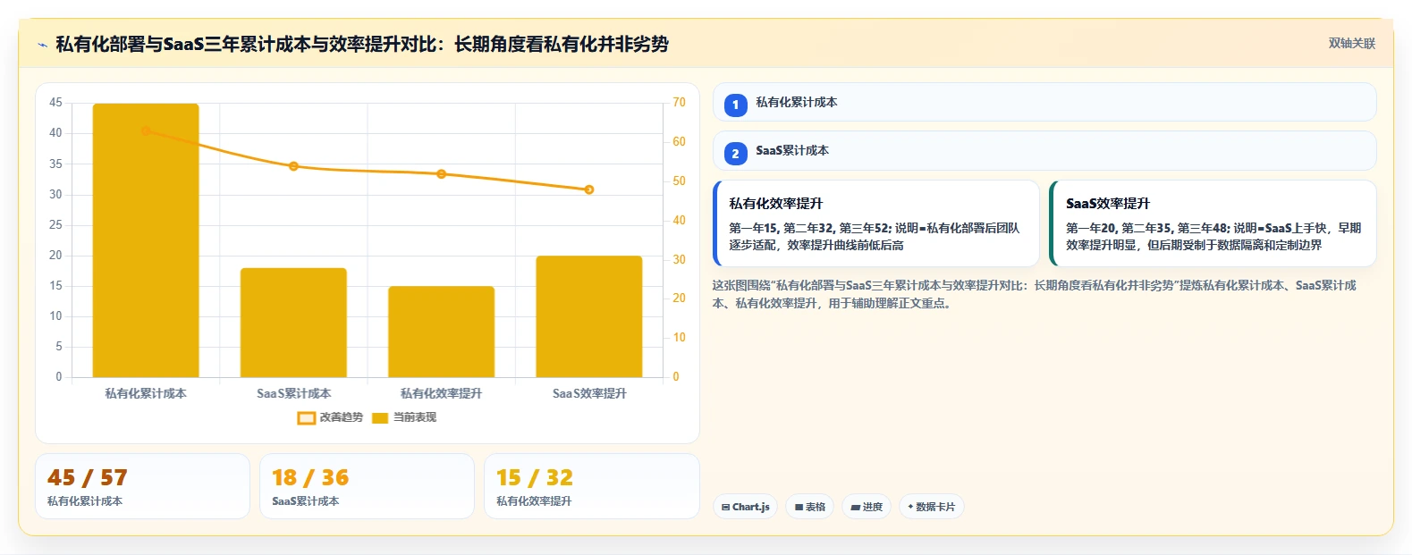Select the number 1 badge for 私有化累计成本
Screen dimensions: 1412x555
point(735,105)
